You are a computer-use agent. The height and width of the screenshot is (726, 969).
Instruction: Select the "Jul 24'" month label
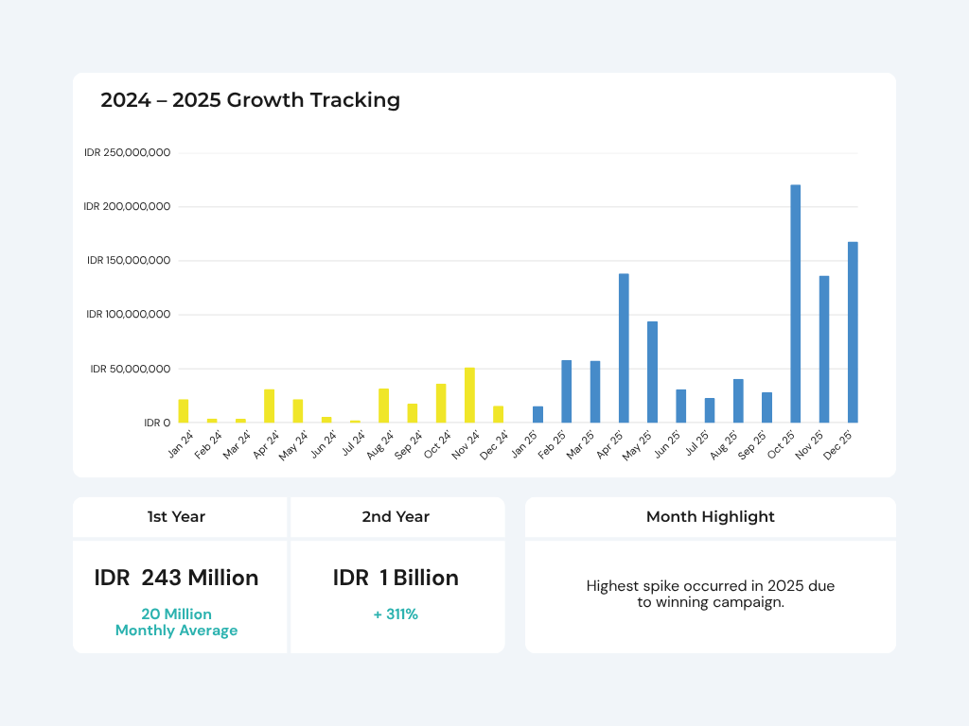pyautogui.click(x=353, y=443)
